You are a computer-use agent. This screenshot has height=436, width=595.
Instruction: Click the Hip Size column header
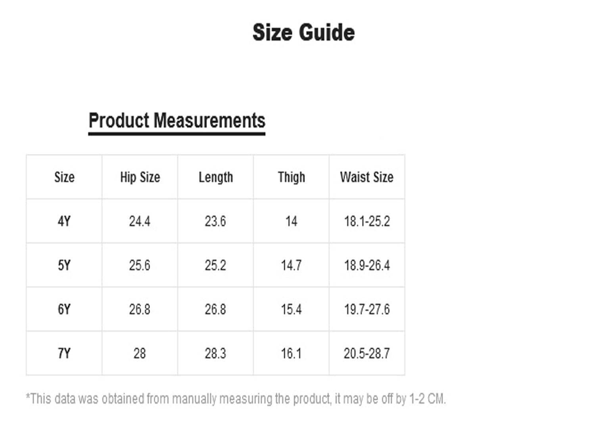[140, 177]
